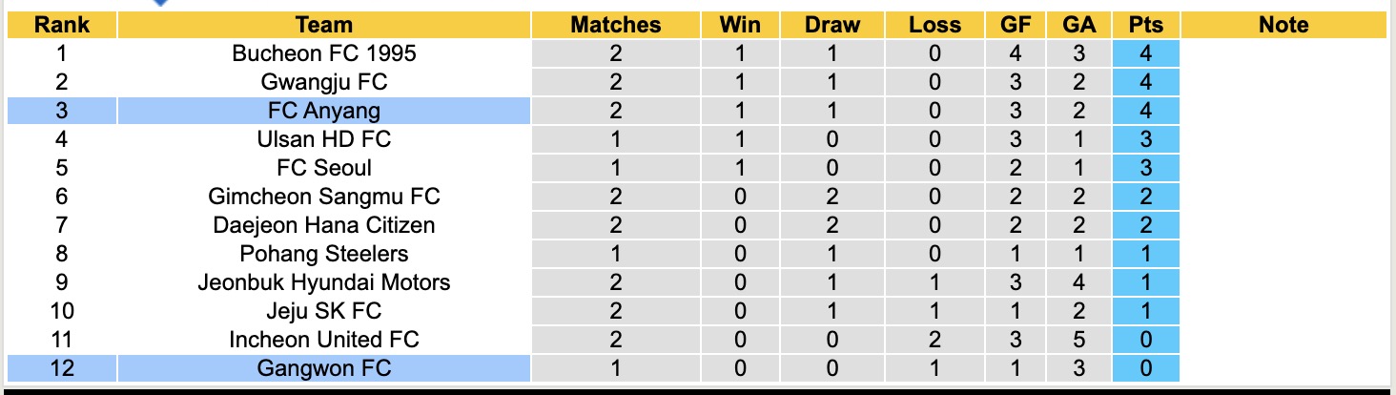Click the Note column header
This screenshot has height=395, width=1396.
coord(1283,25)
